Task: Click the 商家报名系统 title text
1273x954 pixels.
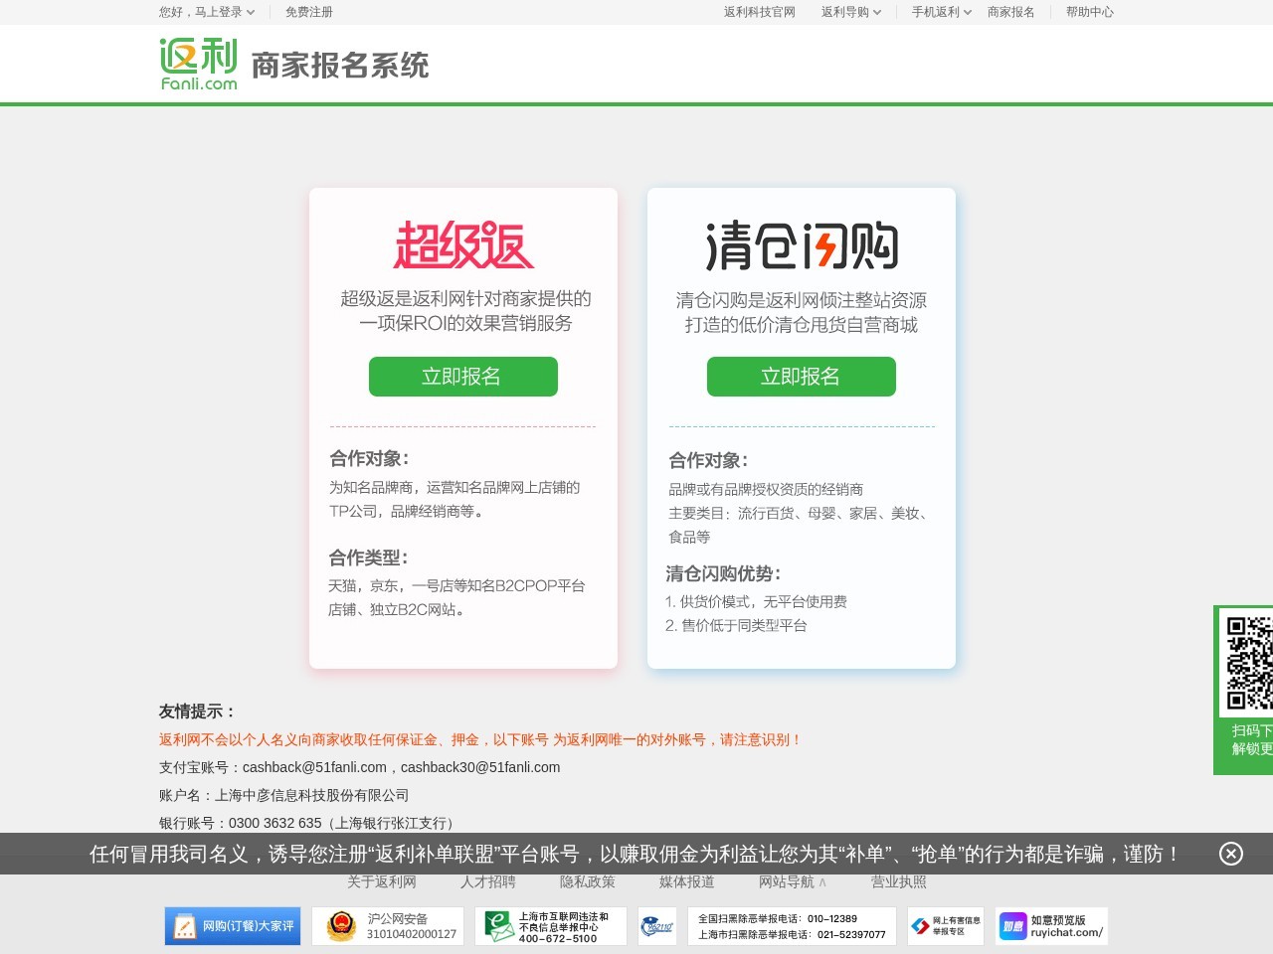Action: 340,66
